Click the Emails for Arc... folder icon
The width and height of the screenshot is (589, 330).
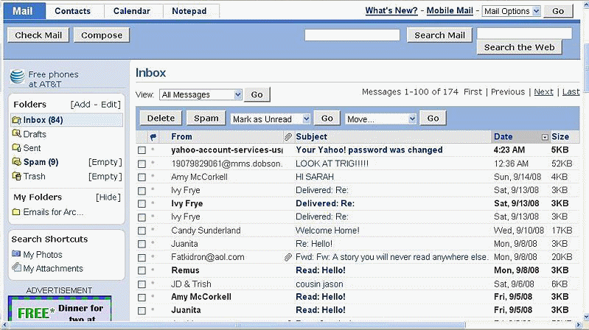16,212
